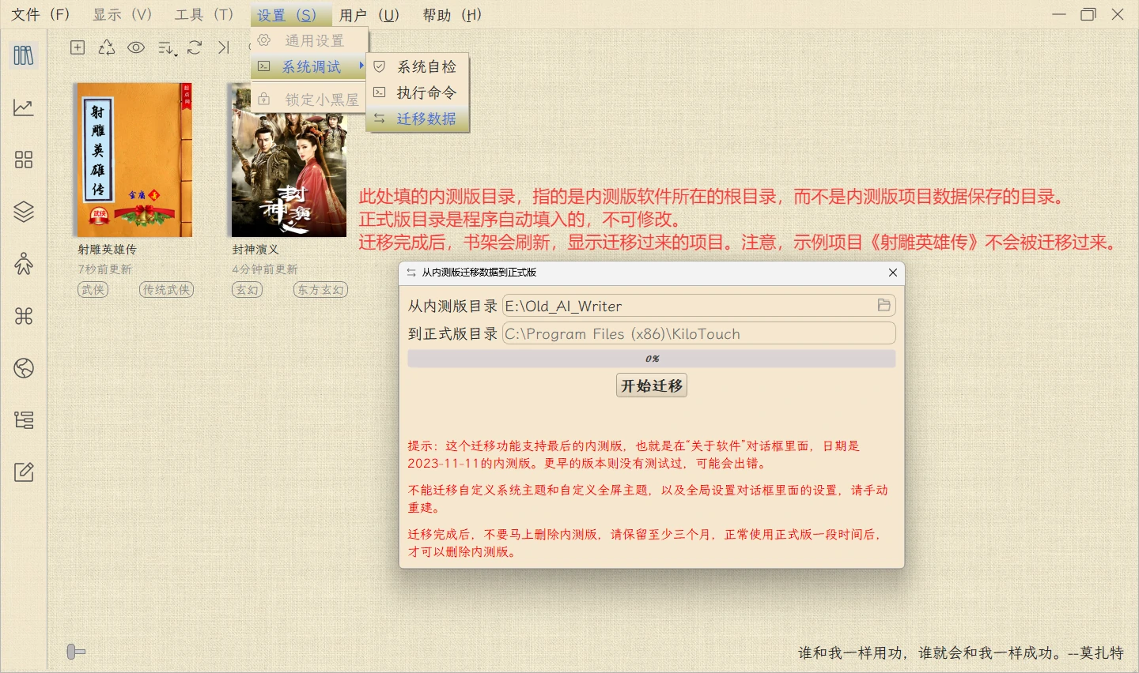Click the 开始迁移 button
Viewport: 1139px width, 673px height.
pos(652,385)
